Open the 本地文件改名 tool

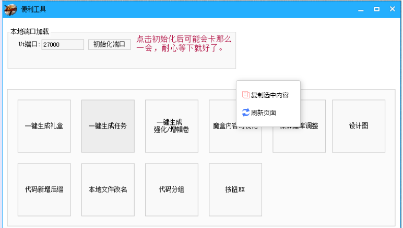click(108, 189)
